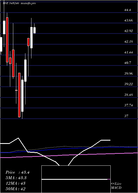Click the 39.22 price axis label

pyautogui.click(x=129, y=84)
